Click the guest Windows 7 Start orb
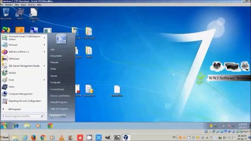251x141 pixels. tap(4, 126)
